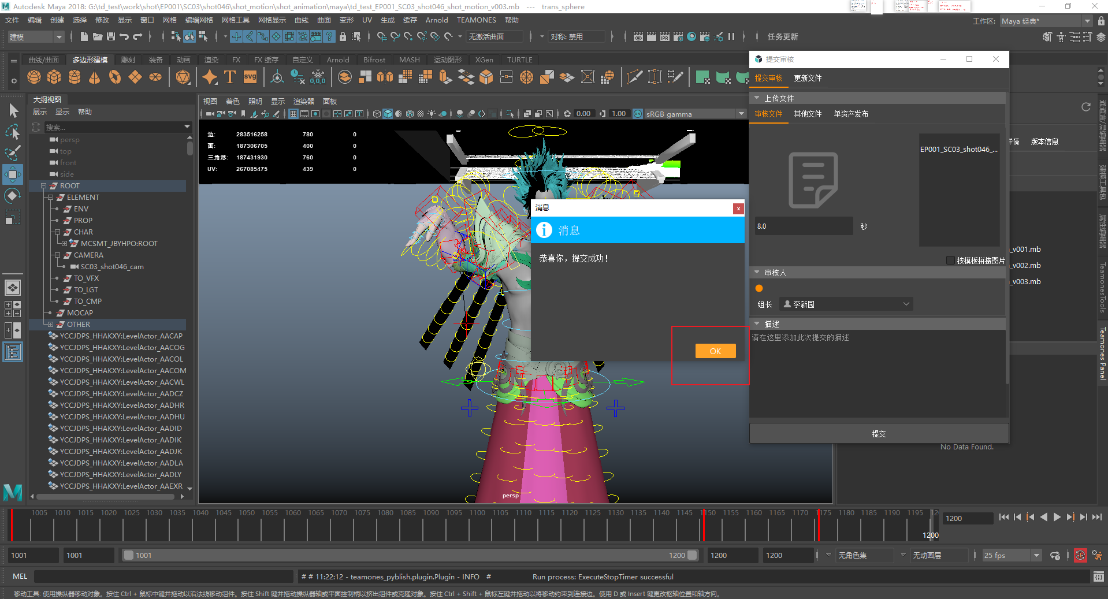The width and height of the screenshot is (1108, 599).
Task: Open the 组长 reviewer dropdown
Action: tap(846, 304)
